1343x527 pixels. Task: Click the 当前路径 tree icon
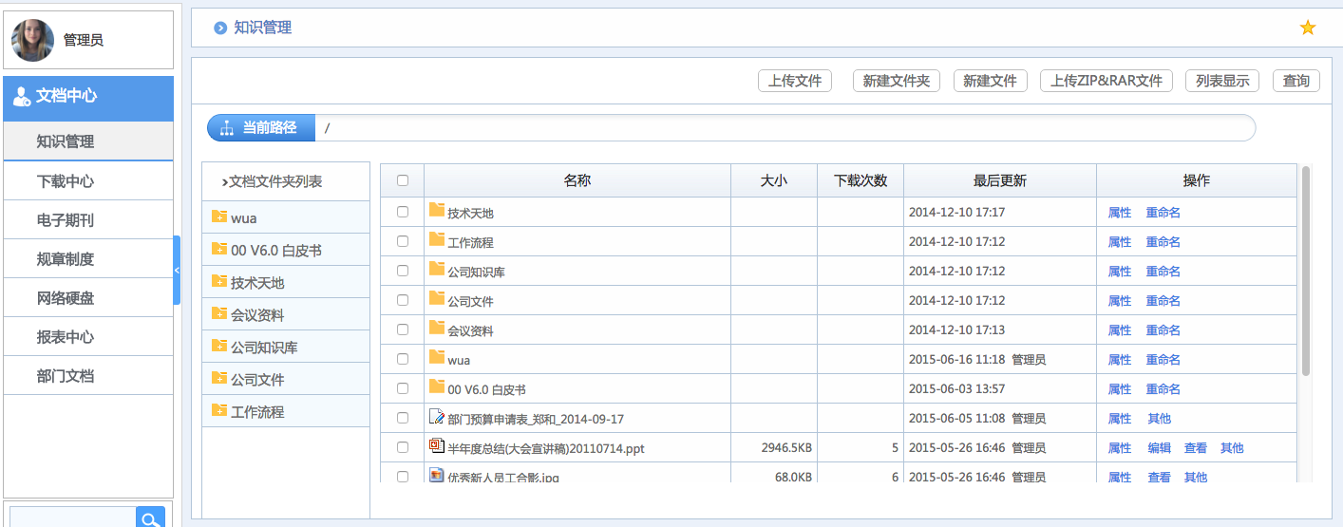click(227, 128)
